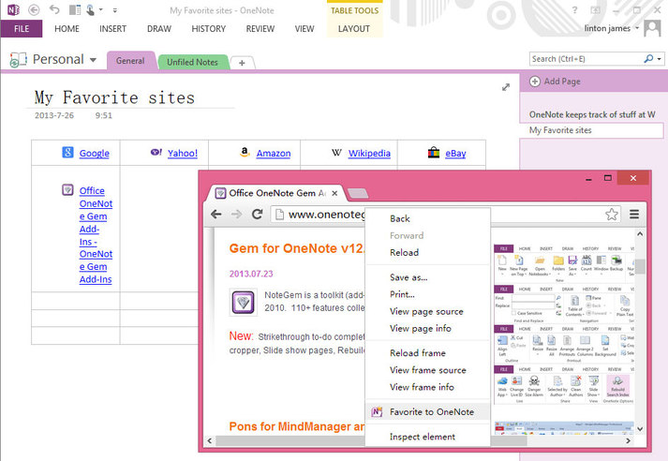The height and width of the screenshot is (461, 668).
Task: Choose Back in the context menu
Action: point(427,218)
